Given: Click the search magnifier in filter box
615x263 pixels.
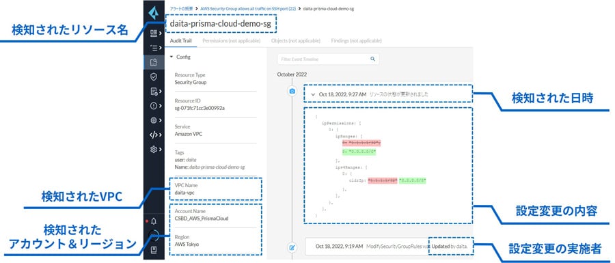Looking at the screenshot, I should pos(372,59).
